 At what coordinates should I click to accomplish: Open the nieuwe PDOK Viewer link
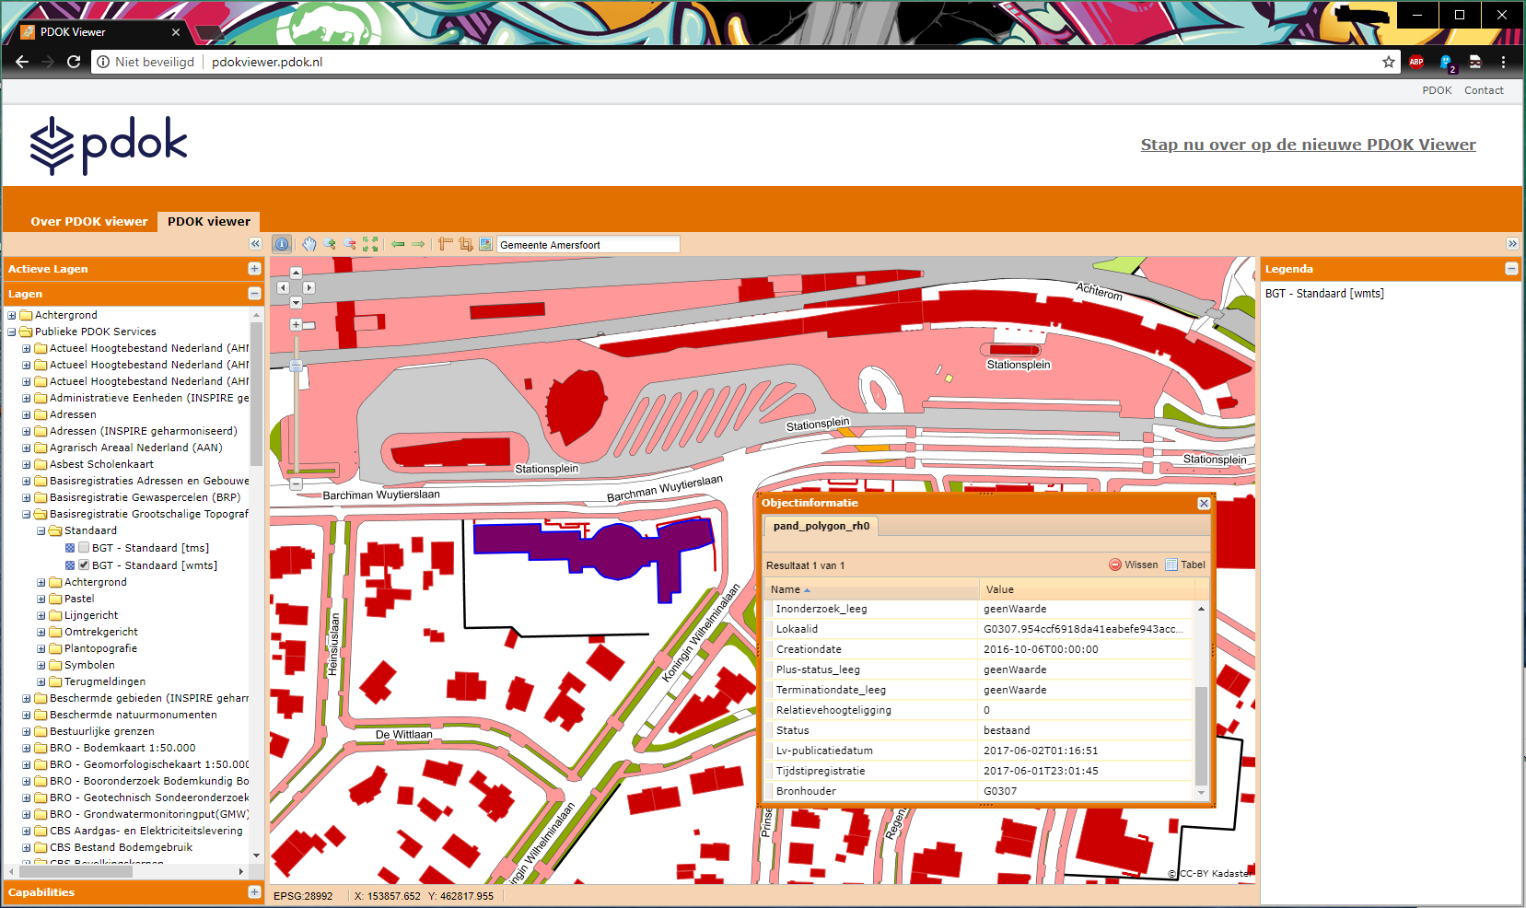pos(1308,145)
